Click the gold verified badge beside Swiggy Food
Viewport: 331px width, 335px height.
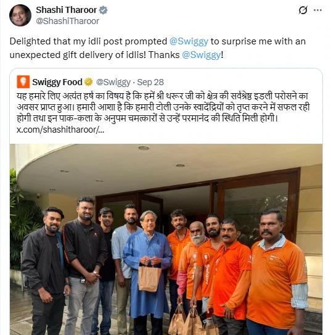[x=89, y=82]
